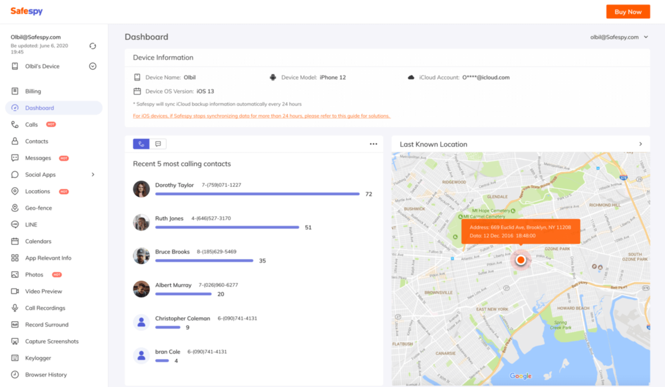This screenshot has height=387, width=665.
Task: Open the Geo-fence sidebar icon
Action: point(15,208)
